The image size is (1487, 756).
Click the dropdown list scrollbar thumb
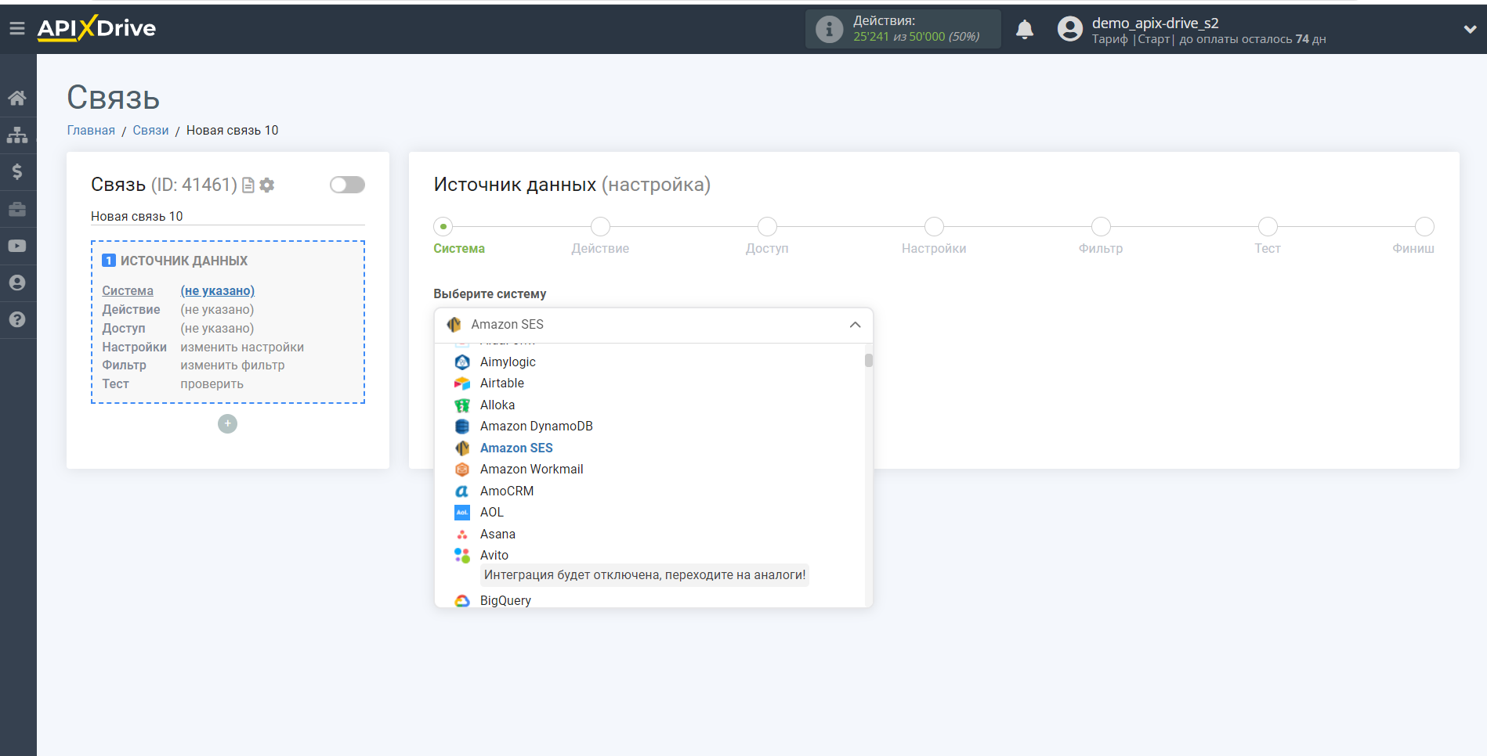[869, 360]
